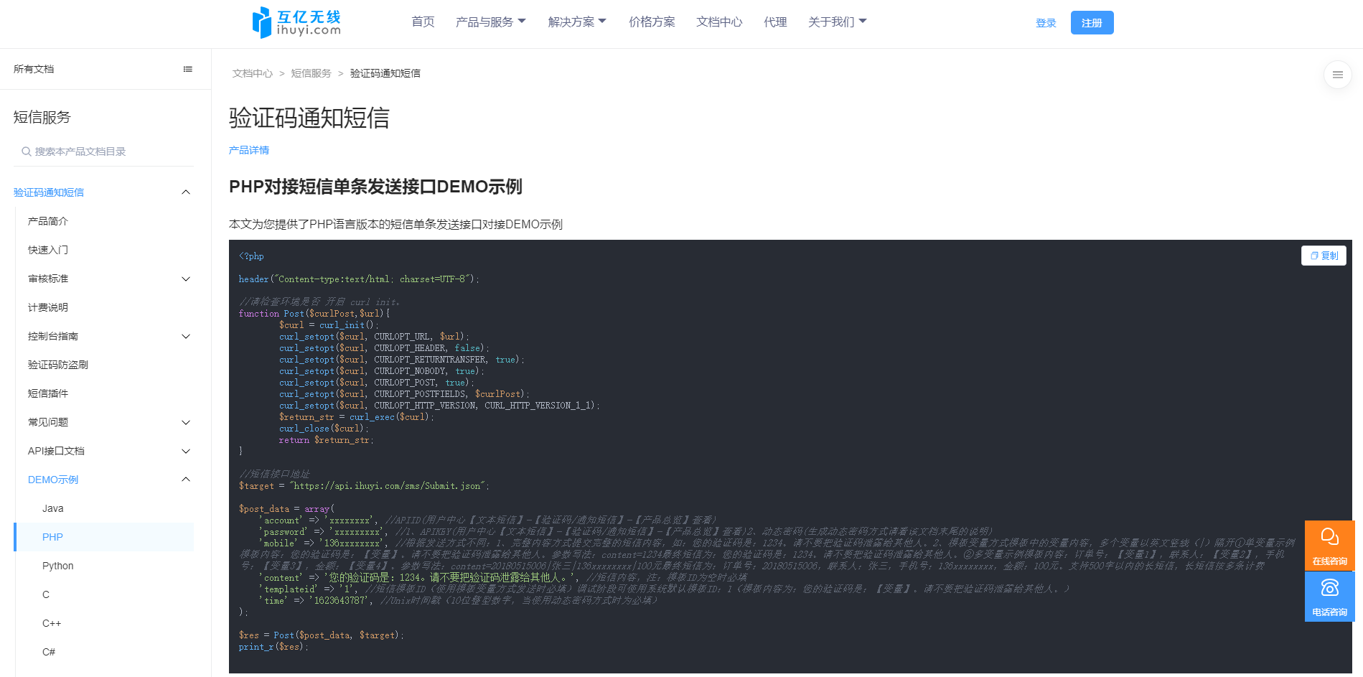Open the 在线咨询 chat icon
Image resolution: width=1363 pixels, height=677 pixels.
tap(1329, 536)
